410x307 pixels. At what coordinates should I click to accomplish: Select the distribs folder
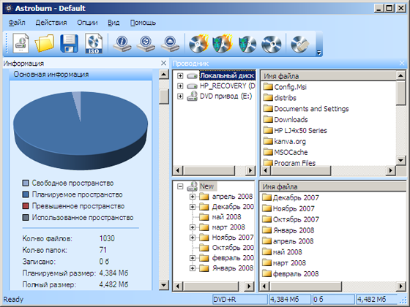(285, 98)
